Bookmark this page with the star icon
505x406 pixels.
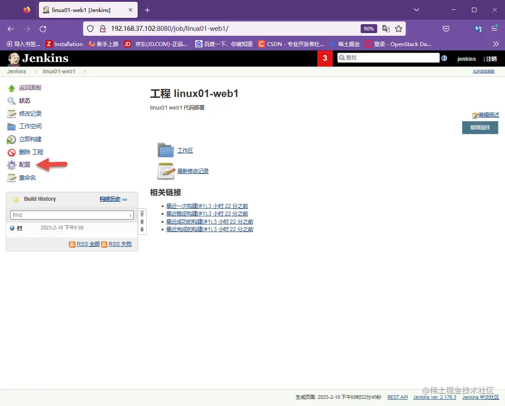(399, 29)
